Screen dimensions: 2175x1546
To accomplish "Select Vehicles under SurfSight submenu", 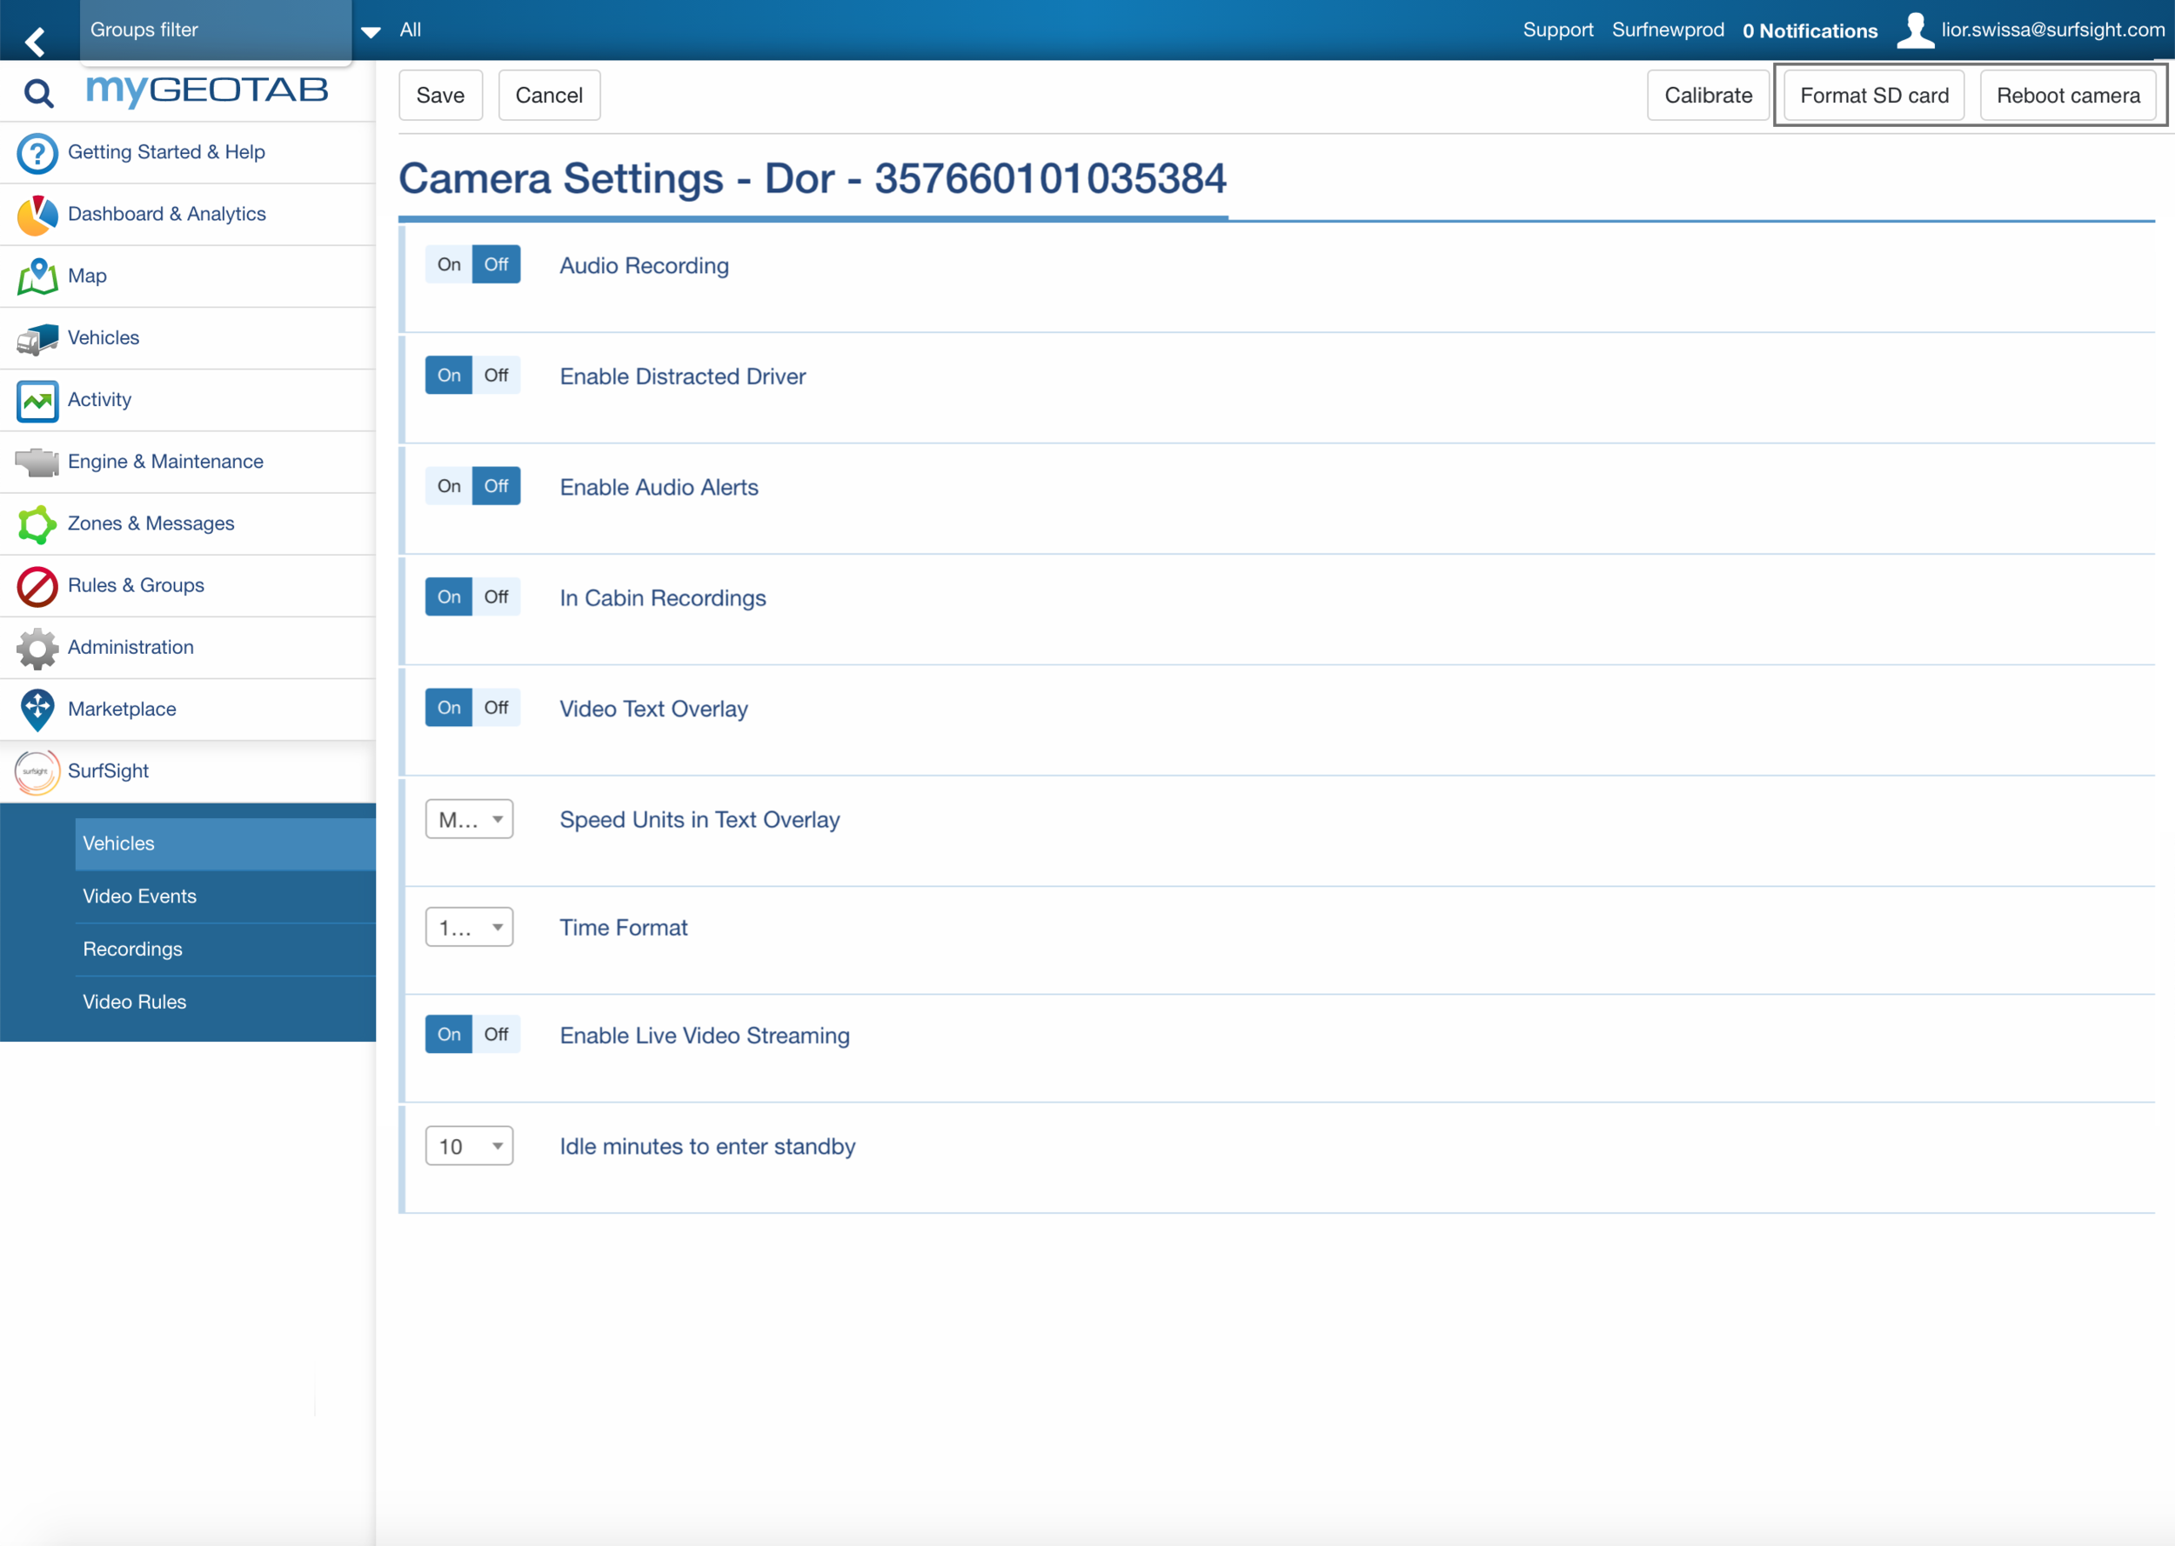I will (225, 843).
